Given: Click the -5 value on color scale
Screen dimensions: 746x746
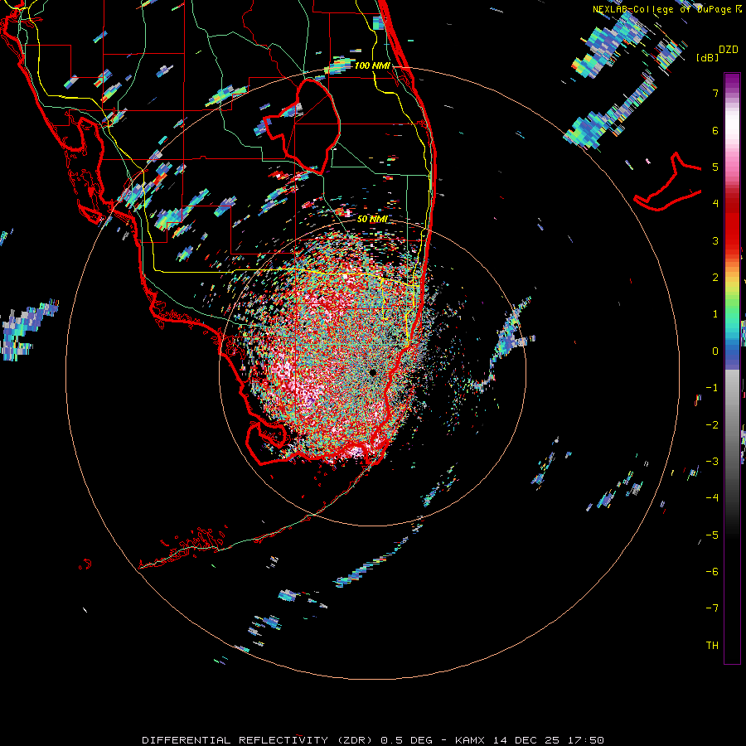Looking at the screenshot, I should [712, 535].
